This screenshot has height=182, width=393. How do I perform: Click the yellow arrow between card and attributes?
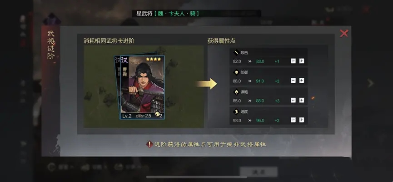[207, 84]
